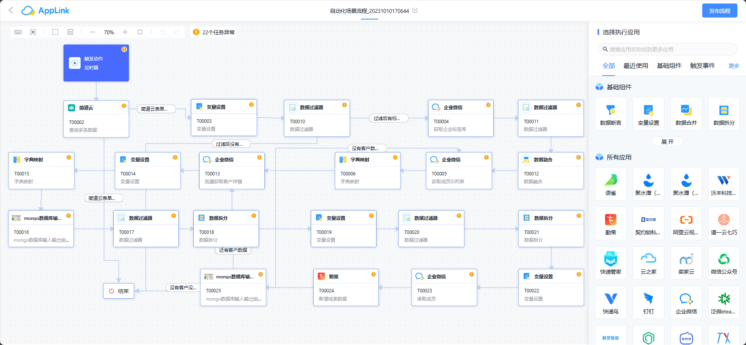746x345 pixels.
Task: Select the T00023 读取成员 node
Action: 444,287
